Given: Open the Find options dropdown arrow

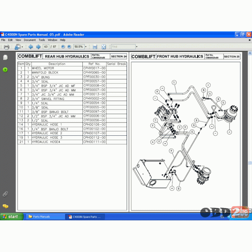Looking at the screenshot, I should click(137, 47).
